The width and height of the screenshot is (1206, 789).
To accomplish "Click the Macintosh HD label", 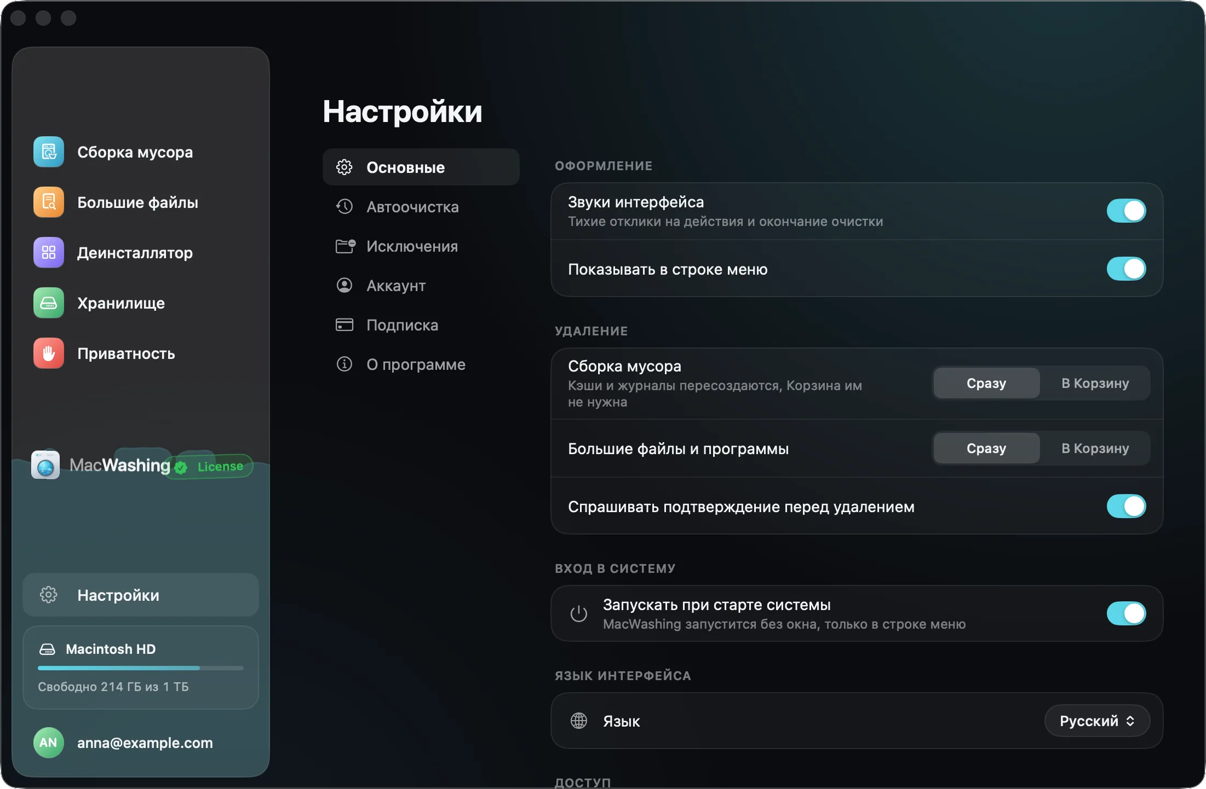I will [111, 649].
